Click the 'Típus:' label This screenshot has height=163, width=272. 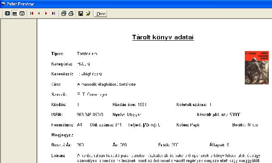(x=57, y=54)
